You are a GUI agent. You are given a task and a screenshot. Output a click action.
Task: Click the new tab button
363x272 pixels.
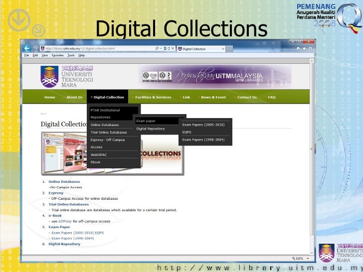coord(229,49)
